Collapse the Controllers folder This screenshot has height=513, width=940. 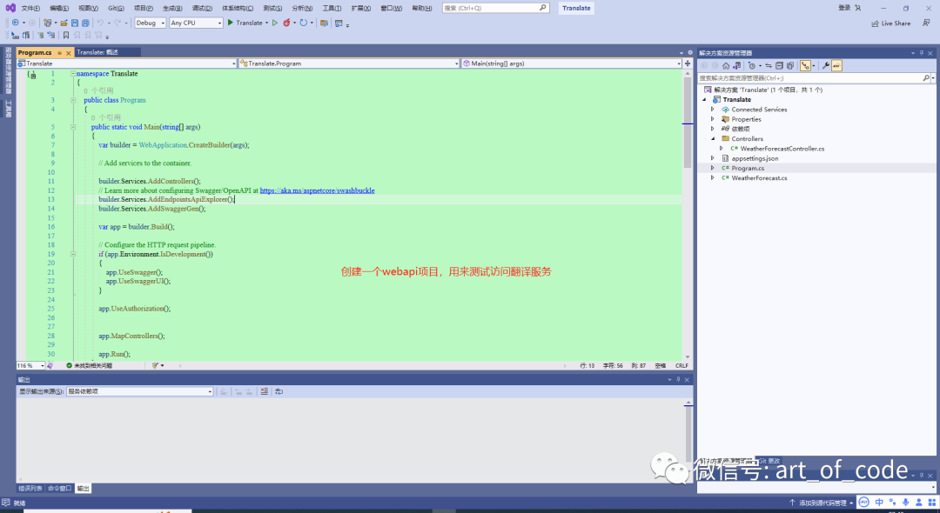coord(713,139)
